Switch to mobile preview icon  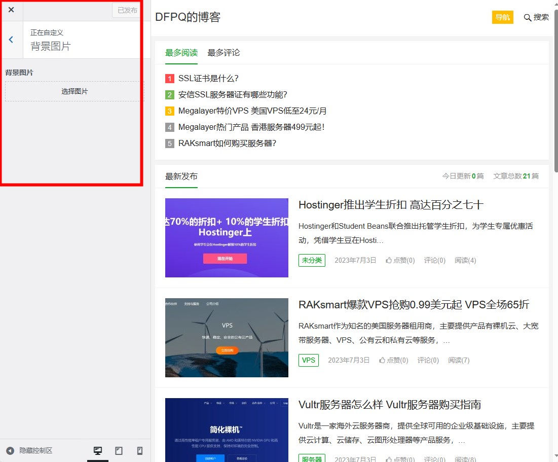140,451
